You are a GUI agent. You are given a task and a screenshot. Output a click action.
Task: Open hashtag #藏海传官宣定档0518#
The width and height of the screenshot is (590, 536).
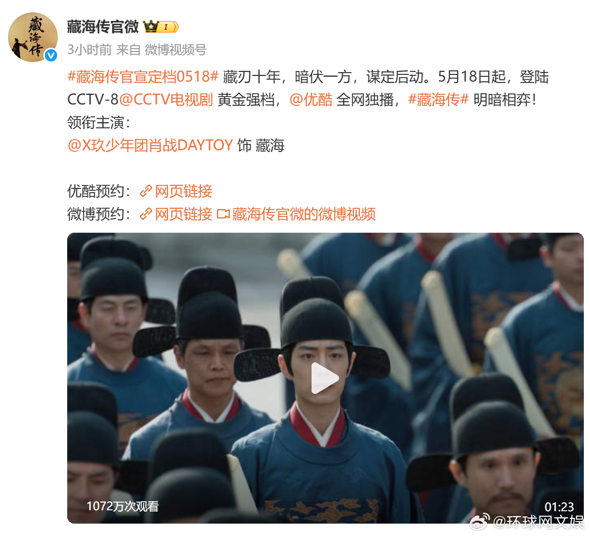(143, 77)
